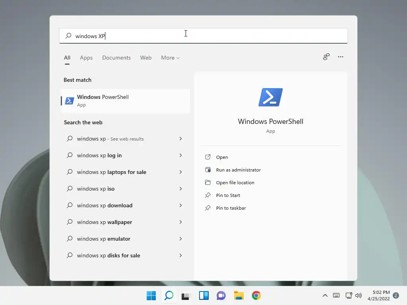The height and width of the screenshot is (305, 407).
Task: Open Widgets from taskbar
Action: (x=204, y=295)
